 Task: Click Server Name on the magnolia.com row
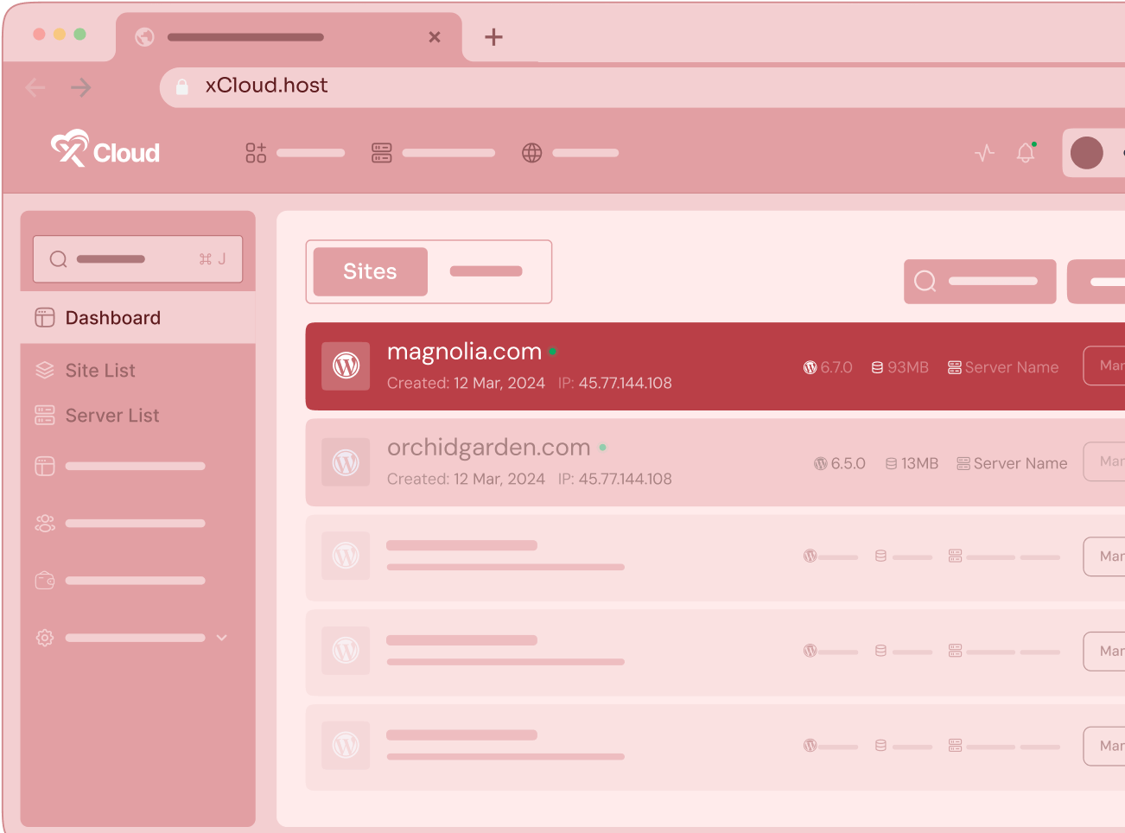[1012, 367]
